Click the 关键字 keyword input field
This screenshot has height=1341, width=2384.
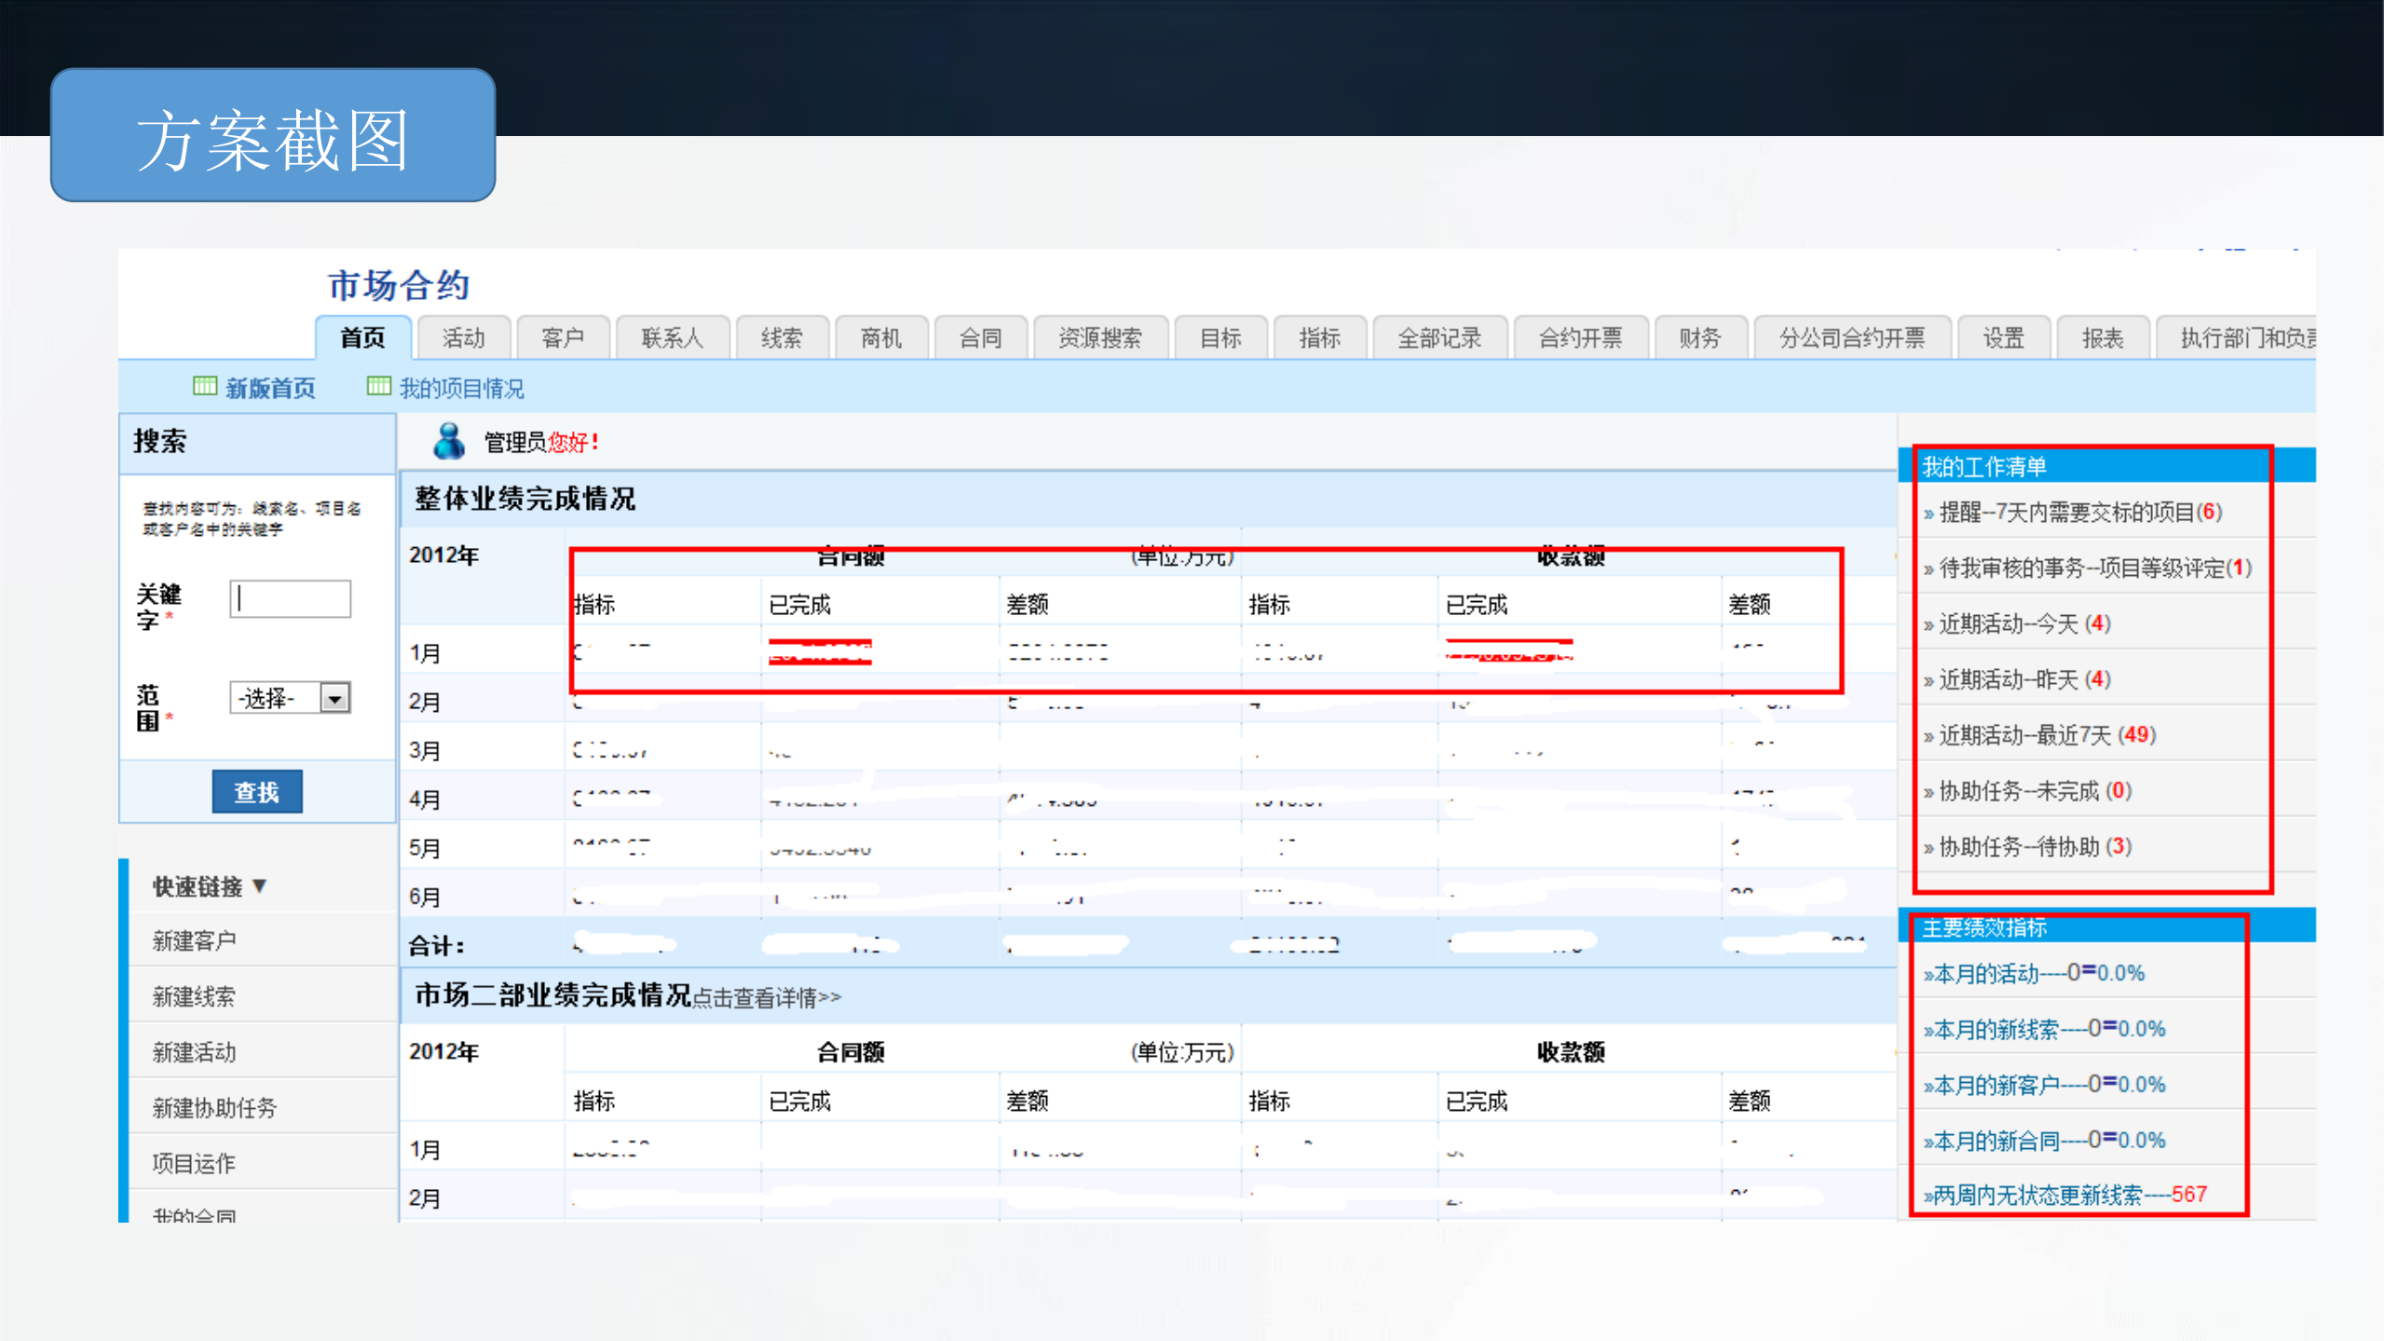click(289, 598)
